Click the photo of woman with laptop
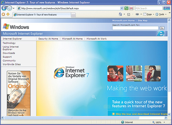This screenshot has width=172, height=125. (153, 74)
